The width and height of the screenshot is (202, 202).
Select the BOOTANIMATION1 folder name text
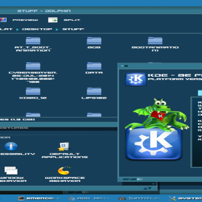coord(155,49)
